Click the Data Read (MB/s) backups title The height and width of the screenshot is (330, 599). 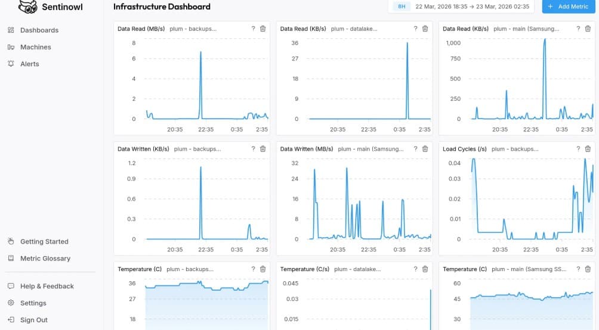coord(141,29)
